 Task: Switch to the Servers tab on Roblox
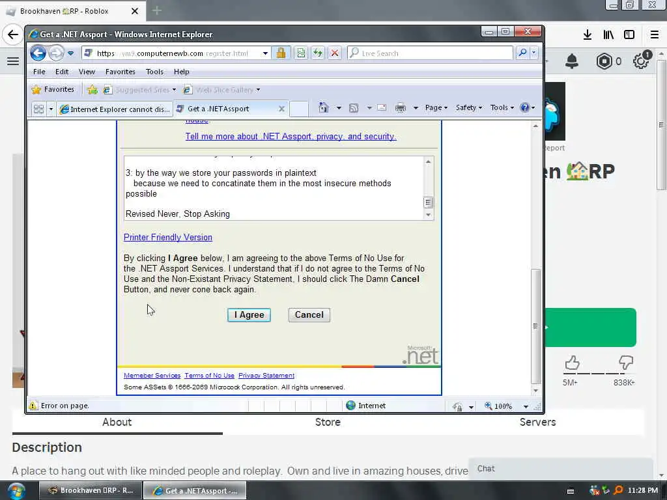[537, 422]
